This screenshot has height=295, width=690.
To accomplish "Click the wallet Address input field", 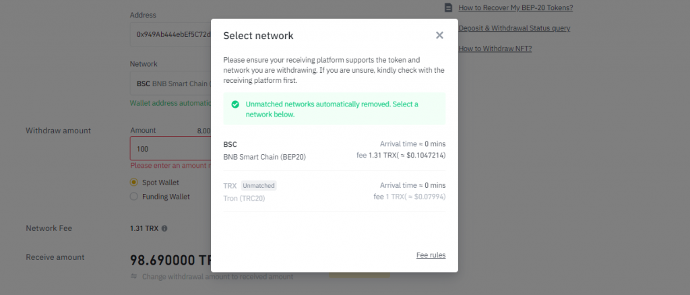I will pos(170,34).
